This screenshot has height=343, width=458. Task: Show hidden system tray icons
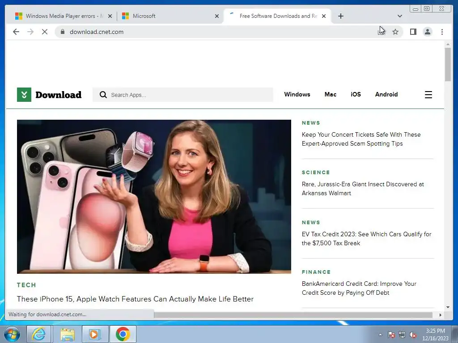tap(380, 335)
